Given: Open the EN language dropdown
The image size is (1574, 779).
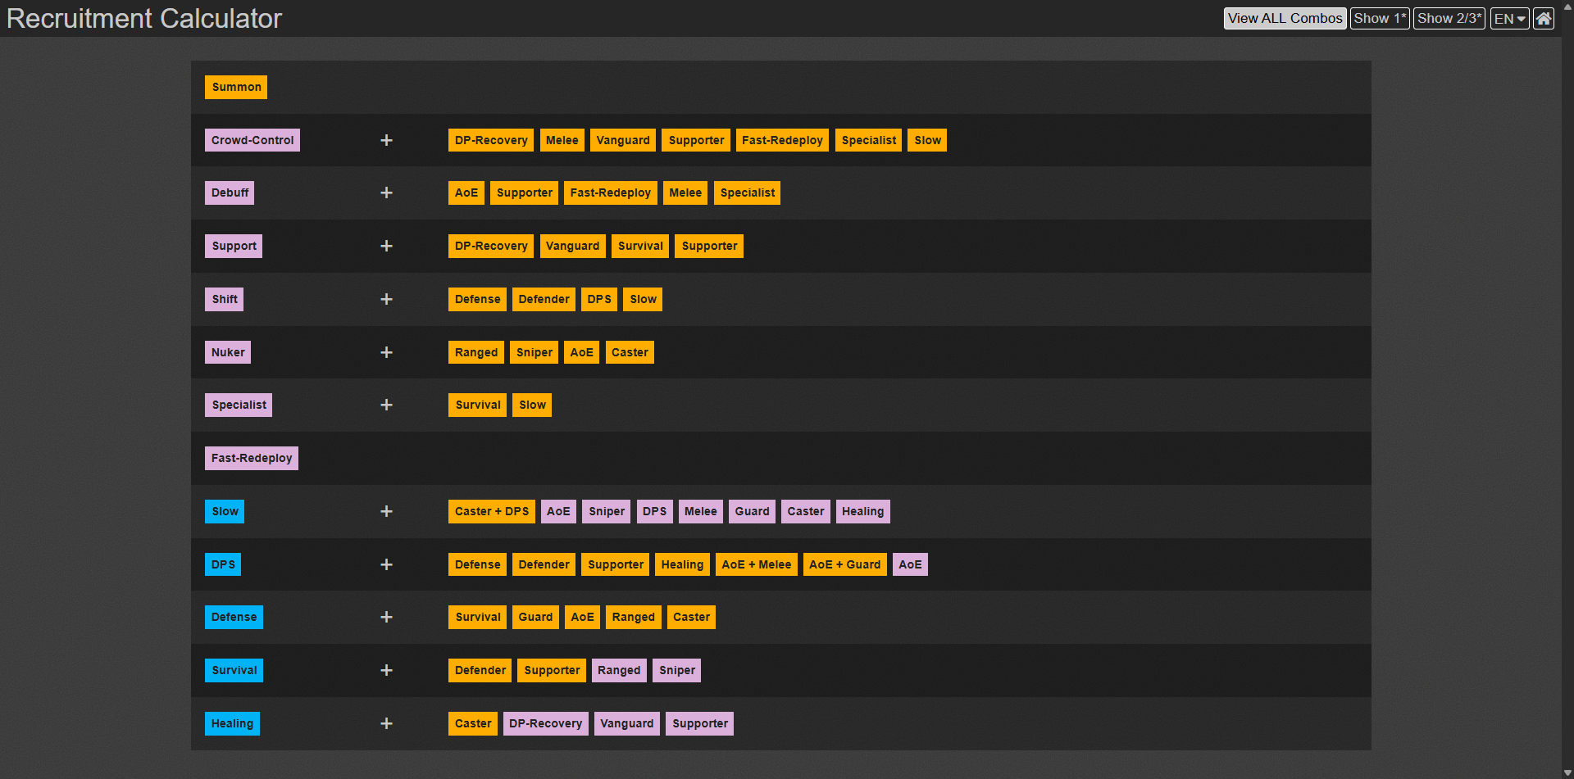Looking at the screenshot, I should tap(1509, 18).
